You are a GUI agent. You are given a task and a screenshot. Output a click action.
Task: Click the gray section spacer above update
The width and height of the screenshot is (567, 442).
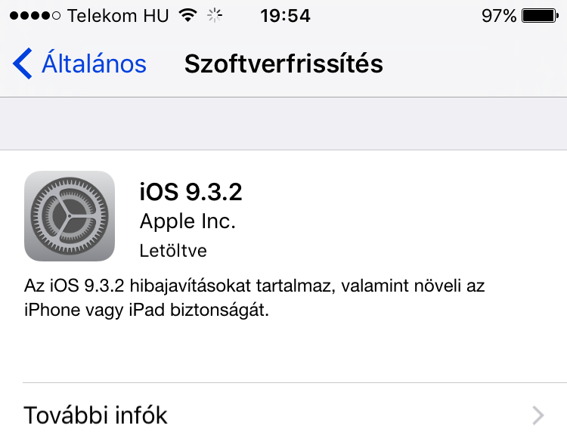(x=283, y=124)
